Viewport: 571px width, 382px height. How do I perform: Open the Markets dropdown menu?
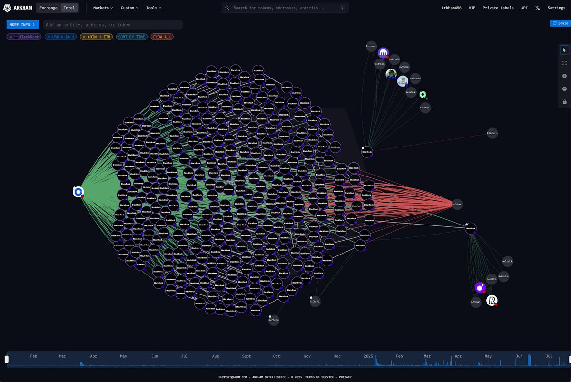coord(103,8)
